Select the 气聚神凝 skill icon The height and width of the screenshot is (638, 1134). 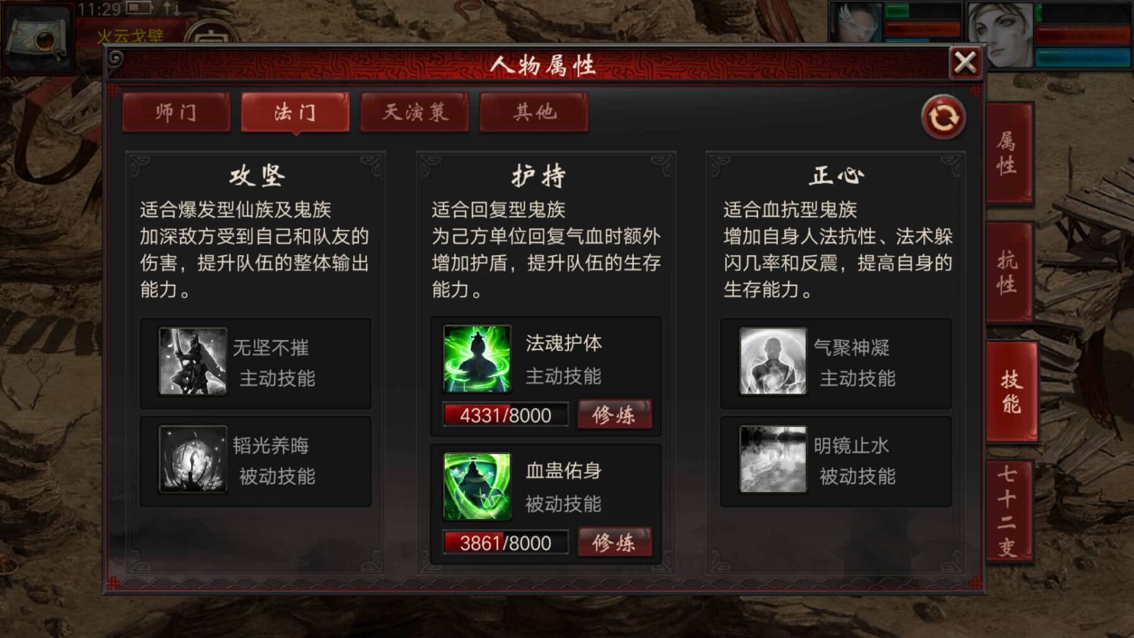coord(773,362)
